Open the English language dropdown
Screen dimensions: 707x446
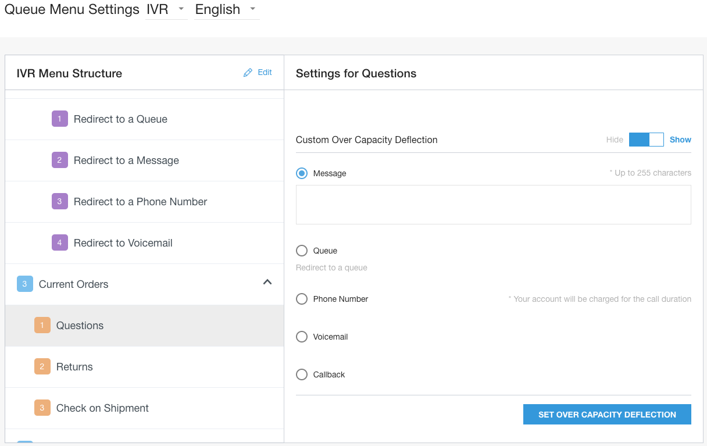(x=226, y=10)
